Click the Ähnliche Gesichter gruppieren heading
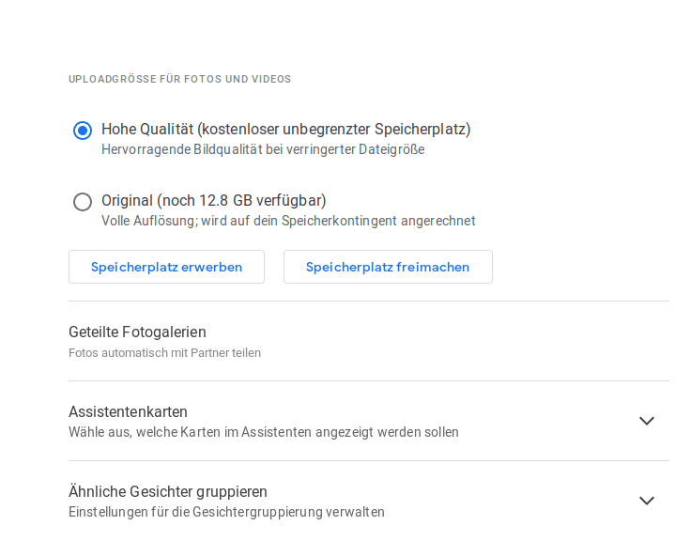 pyautogui.click(x=168, y=491)
